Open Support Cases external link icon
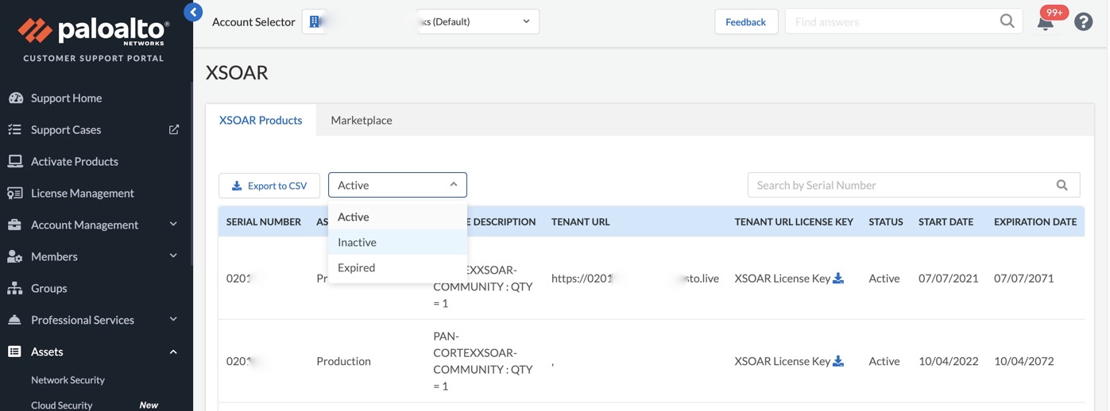The image size is (1110, 411). coord(173,129)
